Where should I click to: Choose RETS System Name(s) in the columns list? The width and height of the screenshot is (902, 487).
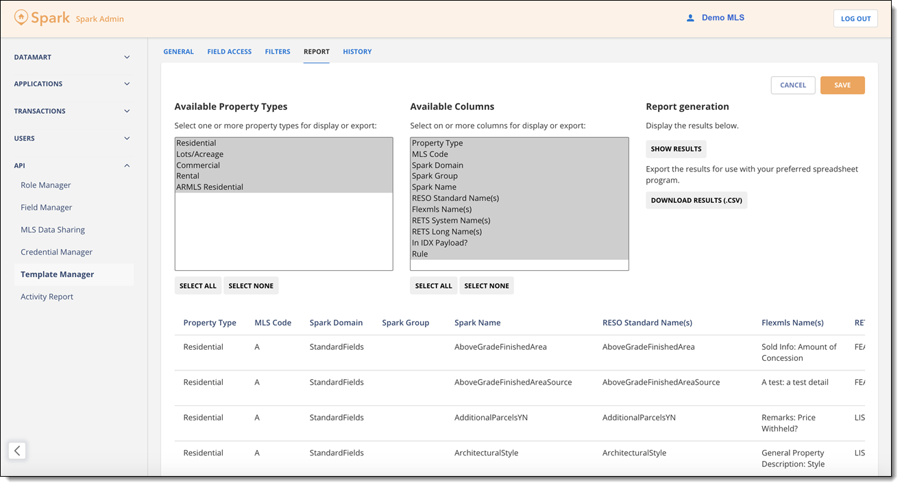[x=519, y=221]
